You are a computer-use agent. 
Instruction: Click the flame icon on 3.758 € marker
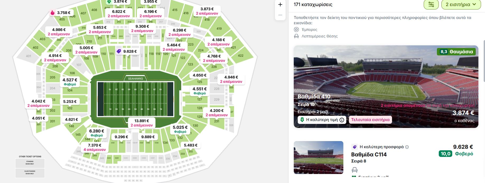click(x=53, y=13)
